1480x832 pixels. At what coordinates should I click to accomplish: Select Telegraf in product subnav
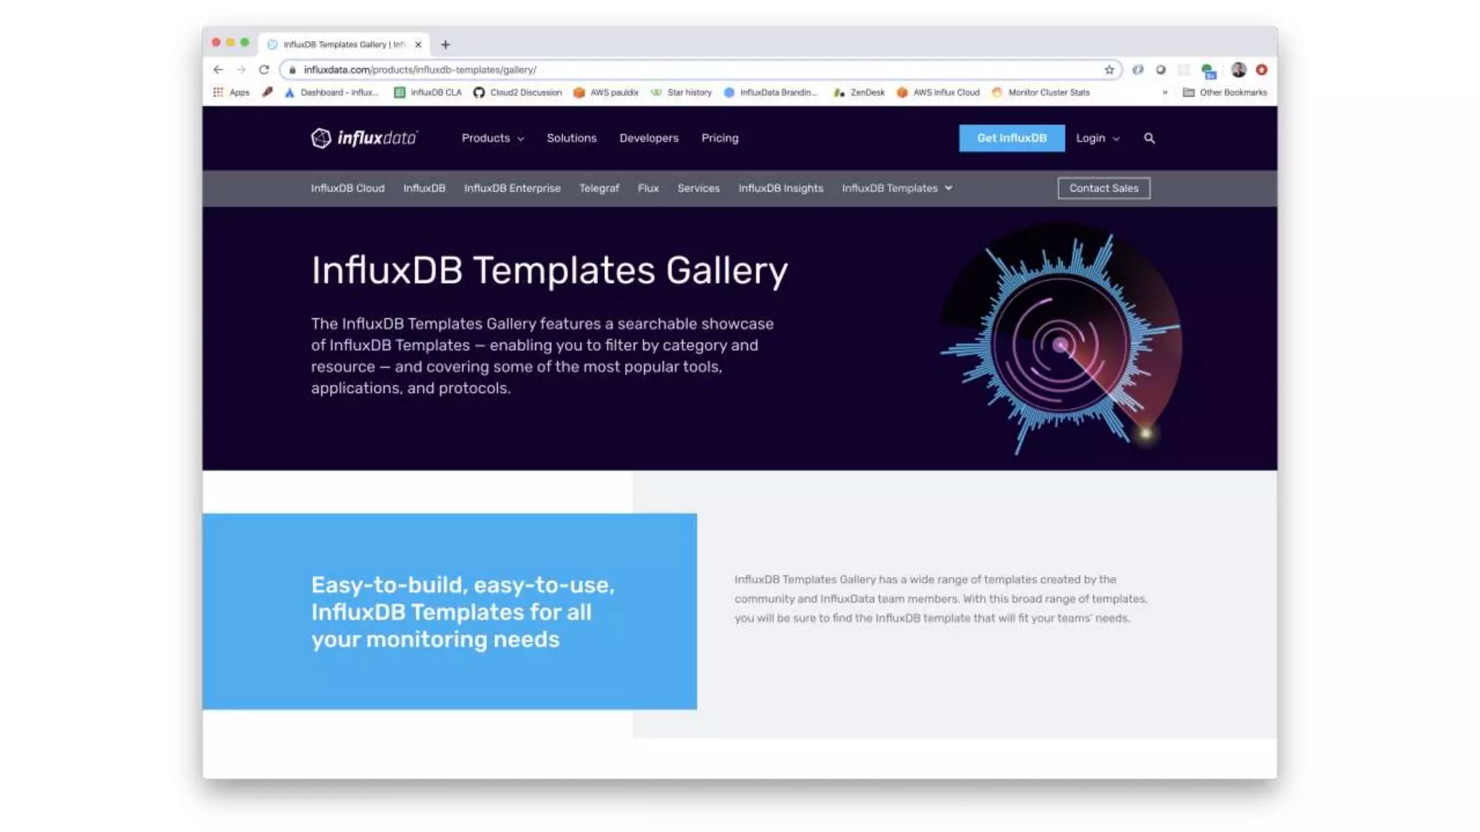click(x=598, y=188)
